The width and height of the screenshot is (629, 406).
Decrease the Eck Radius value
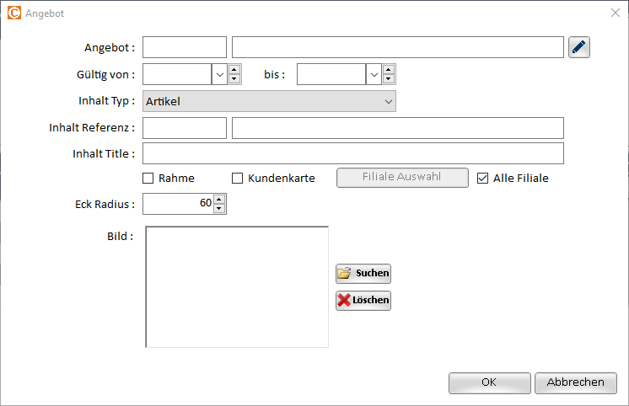pyautogui.click(x=219, y=208)
